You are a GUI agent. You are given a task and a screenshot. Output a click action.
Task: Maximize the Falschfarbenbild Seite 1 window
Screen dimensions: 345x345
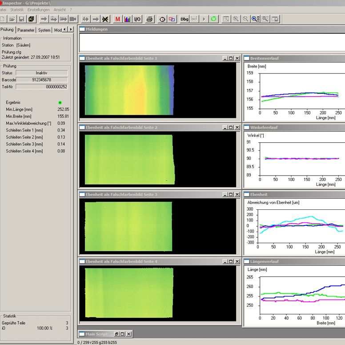click(231, 58)
